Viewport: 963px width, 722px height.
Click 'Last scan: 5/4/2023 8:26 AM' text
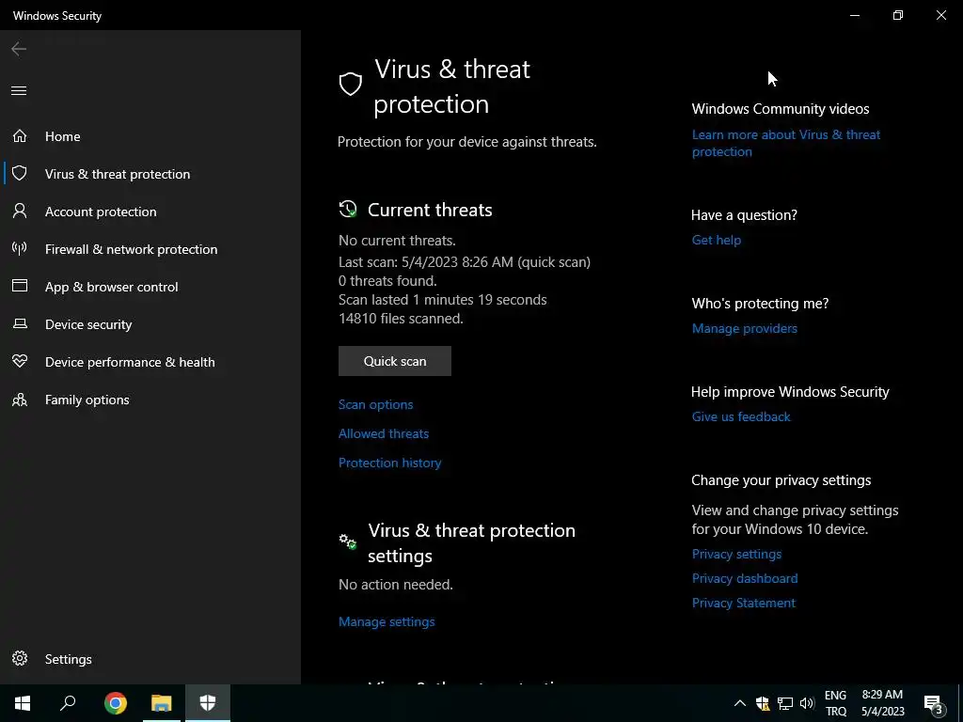click(x=426, y=262)
